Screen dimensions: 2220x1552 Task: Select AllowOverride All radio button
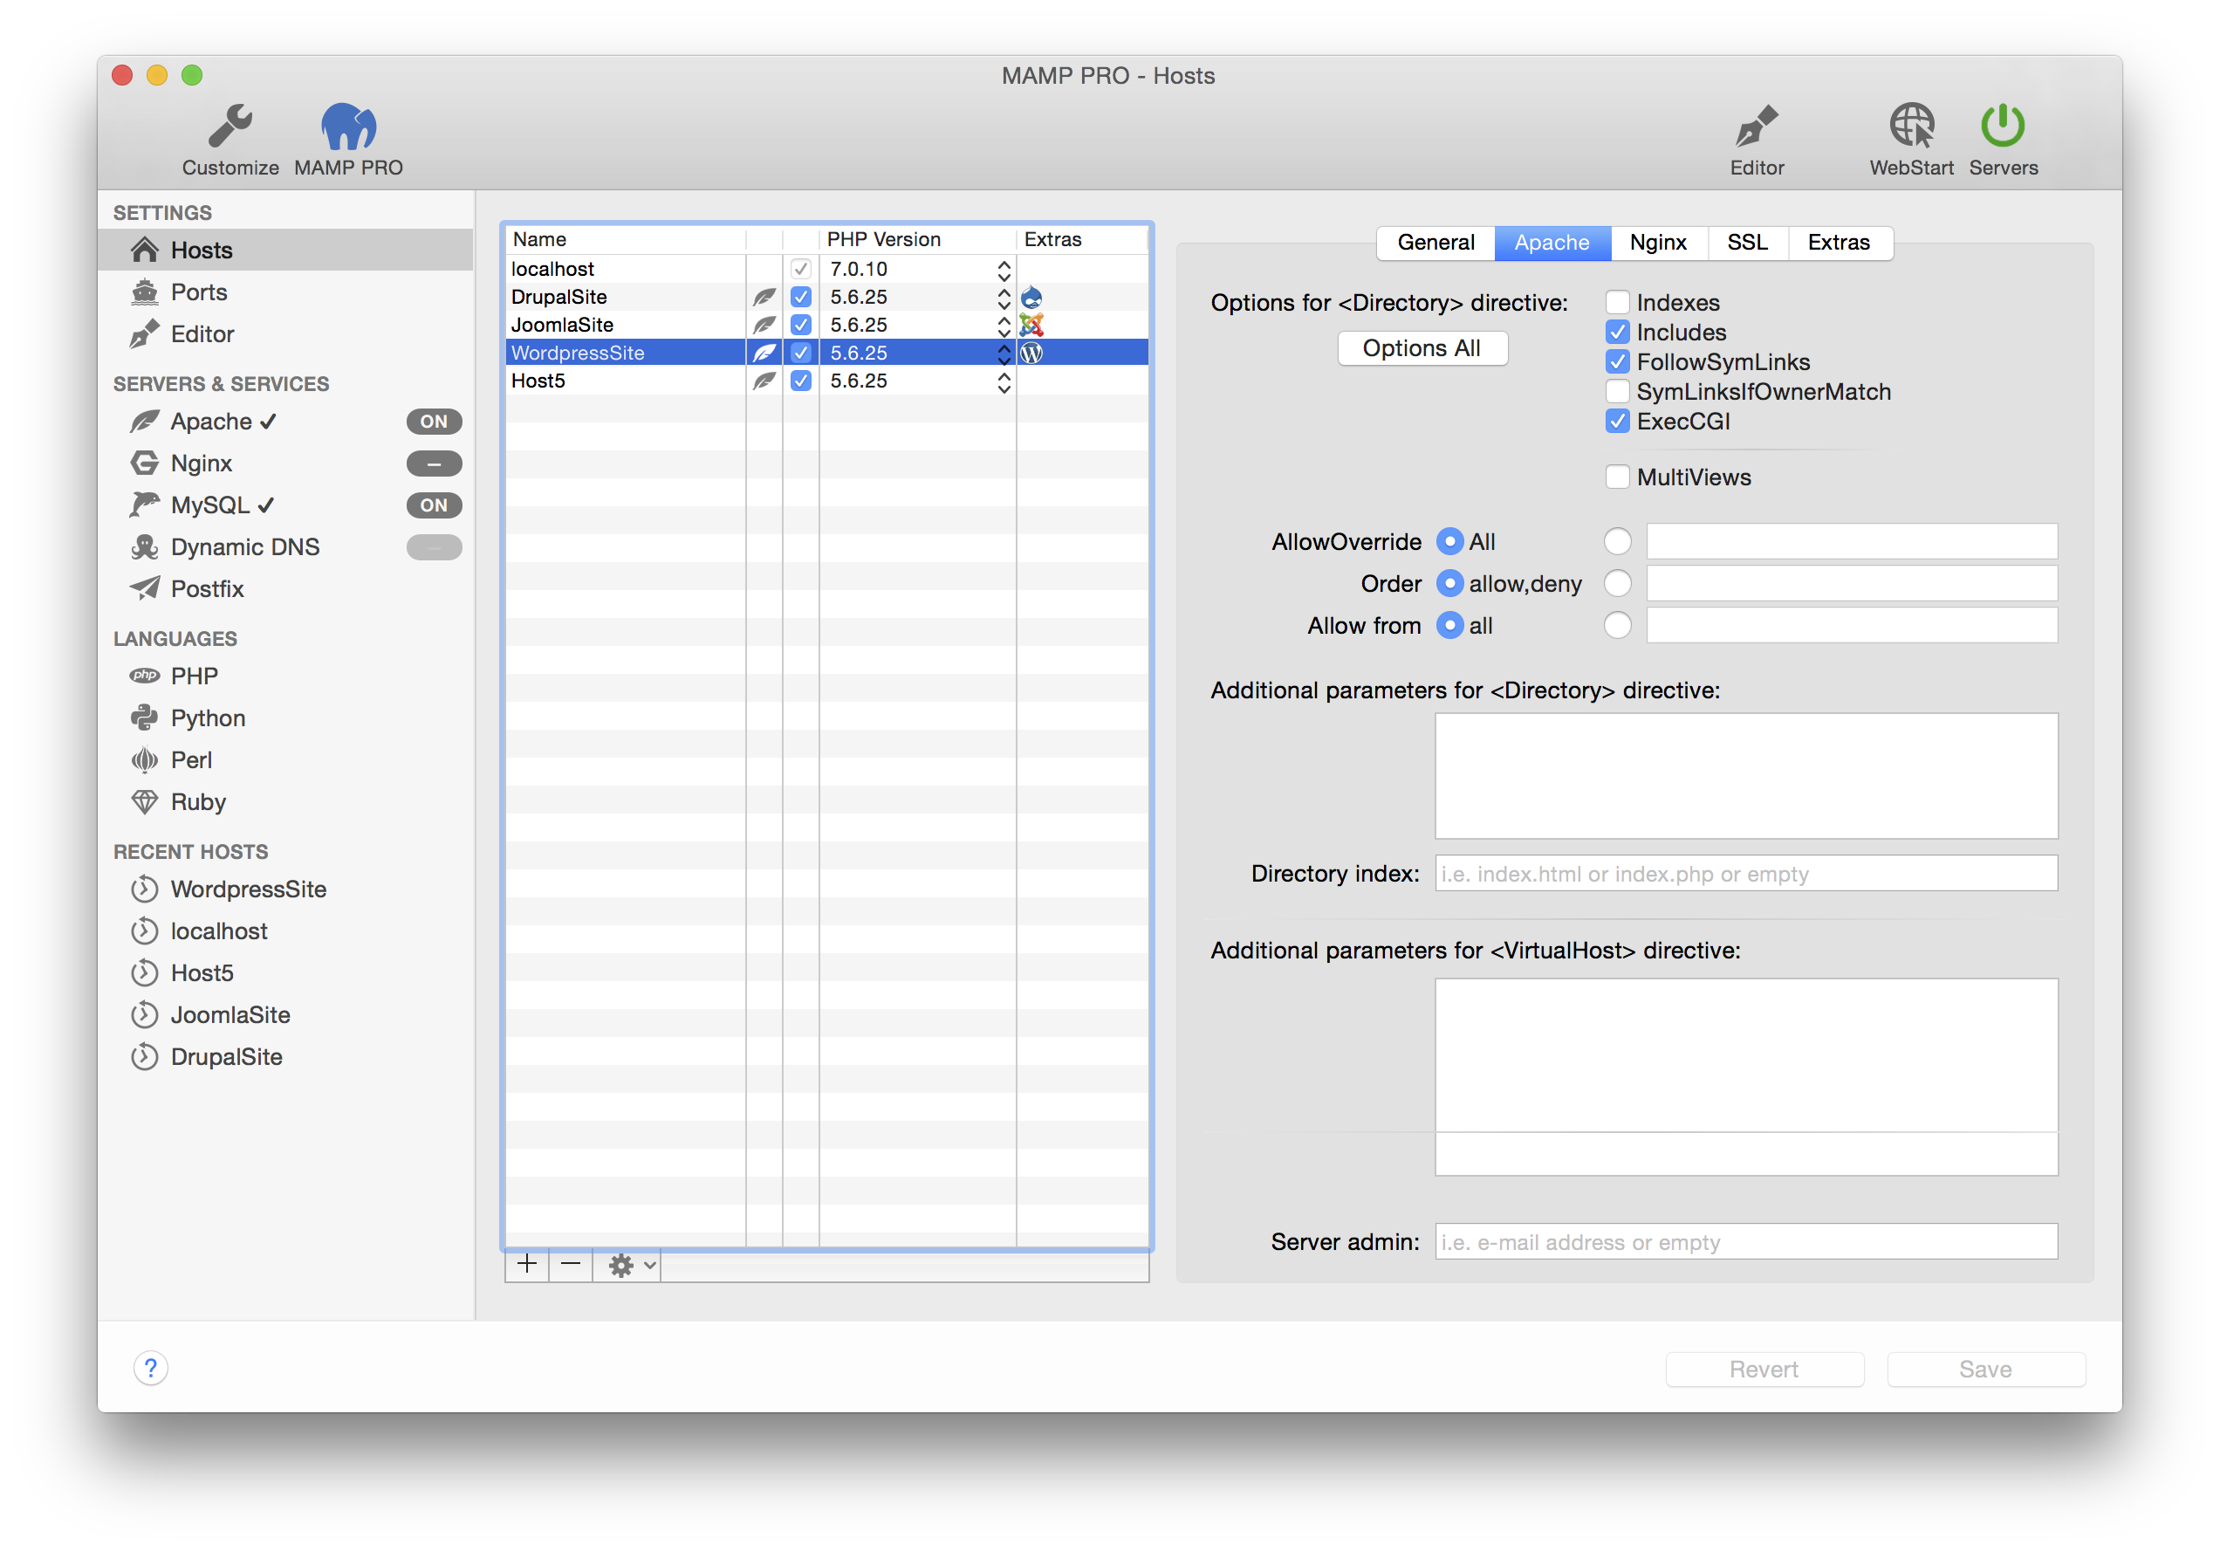1449,541
